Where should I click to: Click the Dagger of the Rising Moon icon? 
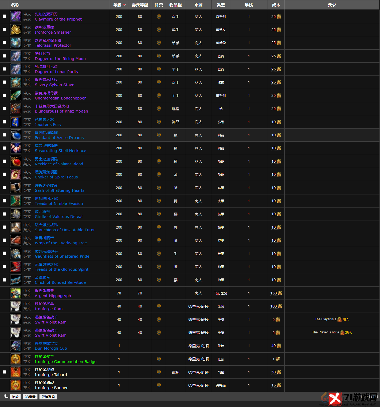click(x=16, y=56)
